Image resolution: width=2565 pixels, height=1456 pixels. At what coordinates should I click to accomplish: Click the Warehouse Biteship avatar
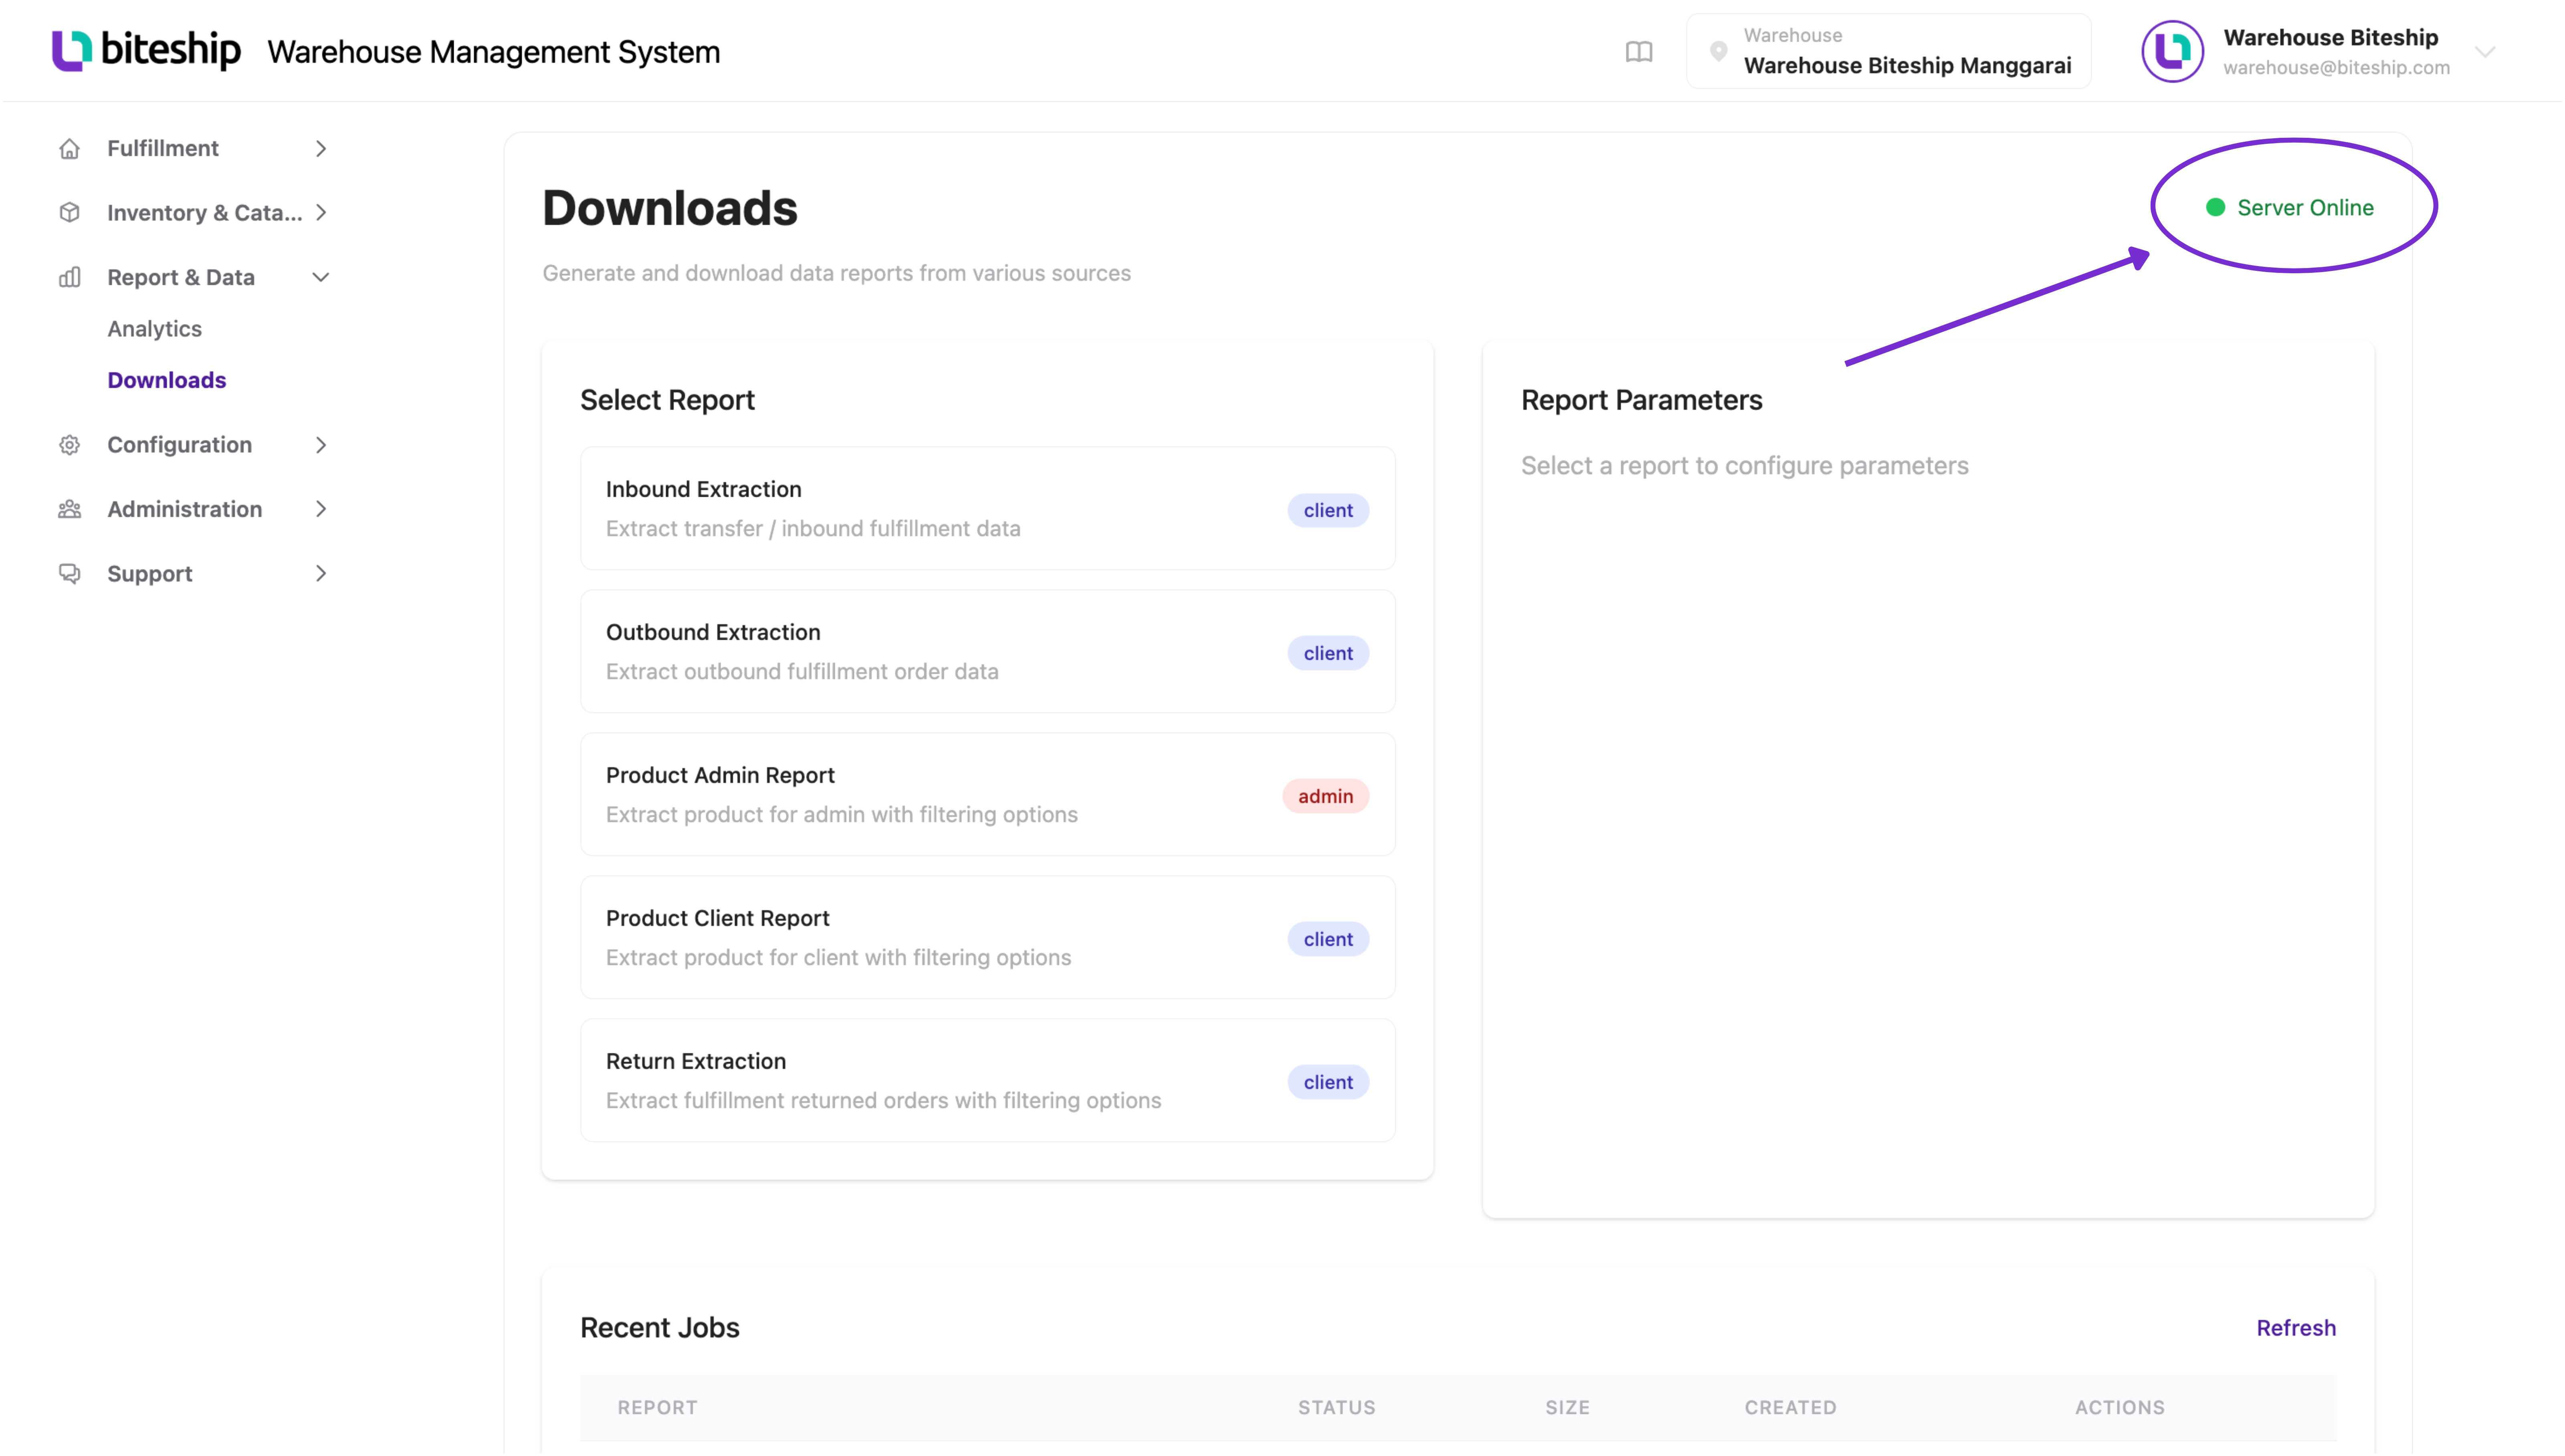coord(2171,51)
